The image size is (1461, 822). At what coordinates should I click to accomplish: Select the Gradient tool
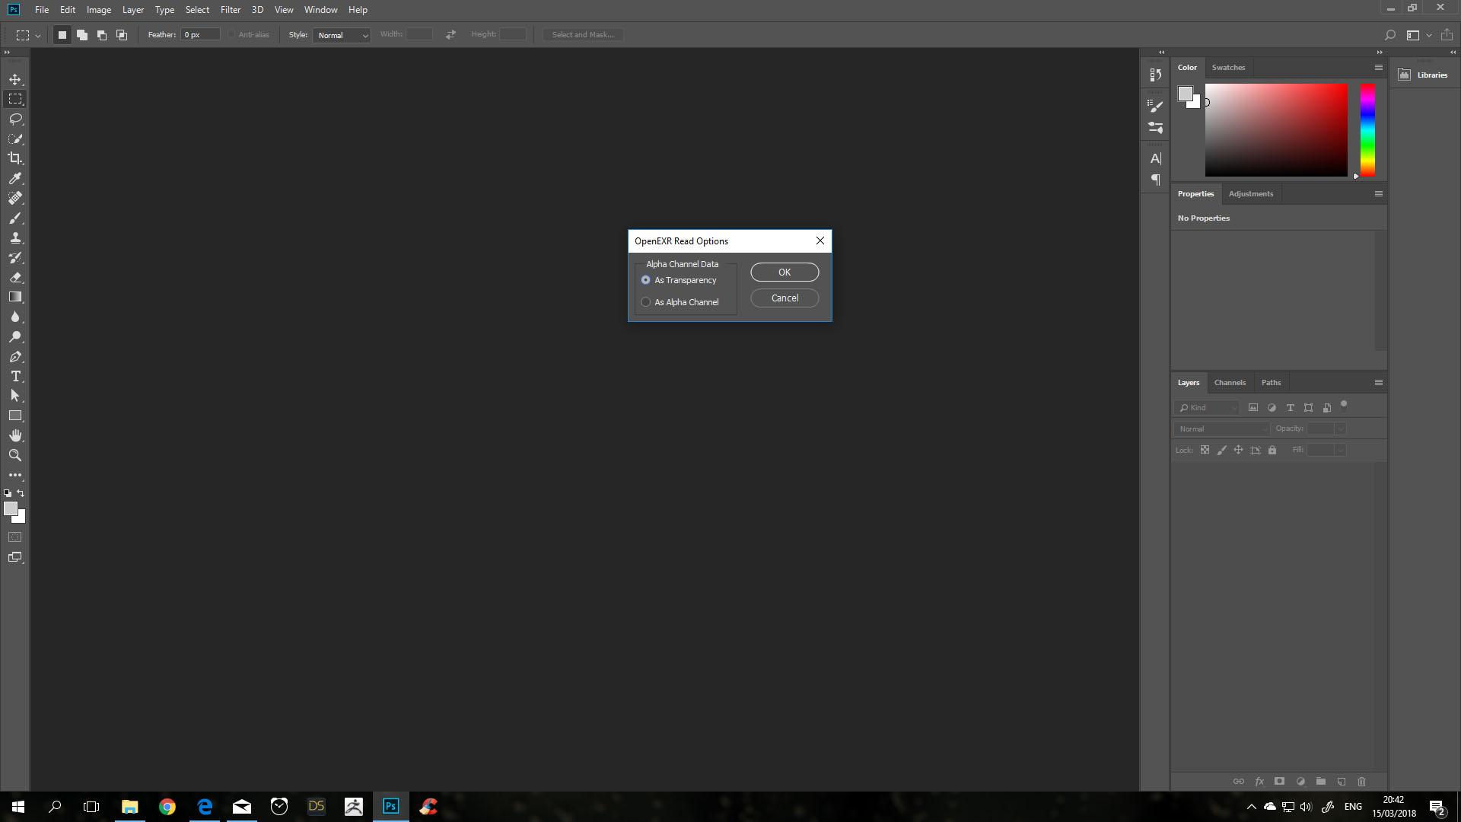[x=15, y=297]
